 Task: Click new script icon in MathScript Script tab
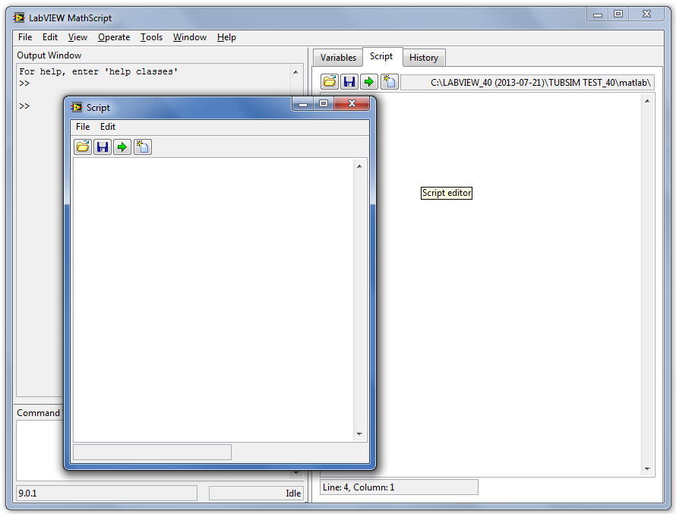coord(390,81)
